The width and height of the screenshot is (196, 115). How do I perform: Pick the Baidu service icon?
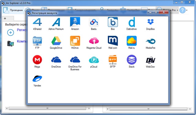(94, 22)
